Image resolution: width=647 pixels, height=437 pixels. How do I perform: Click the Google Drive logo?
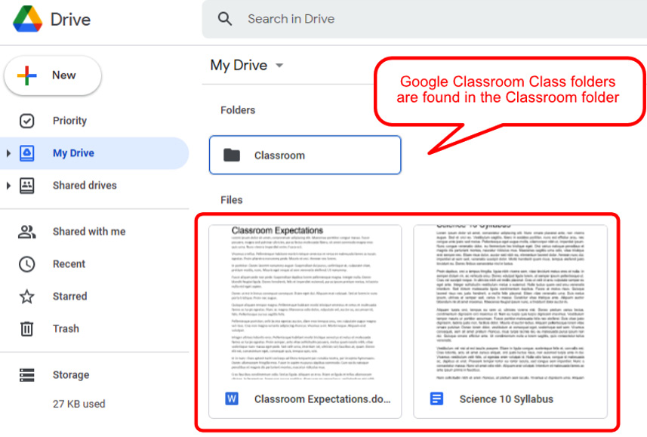pos(28,19)
